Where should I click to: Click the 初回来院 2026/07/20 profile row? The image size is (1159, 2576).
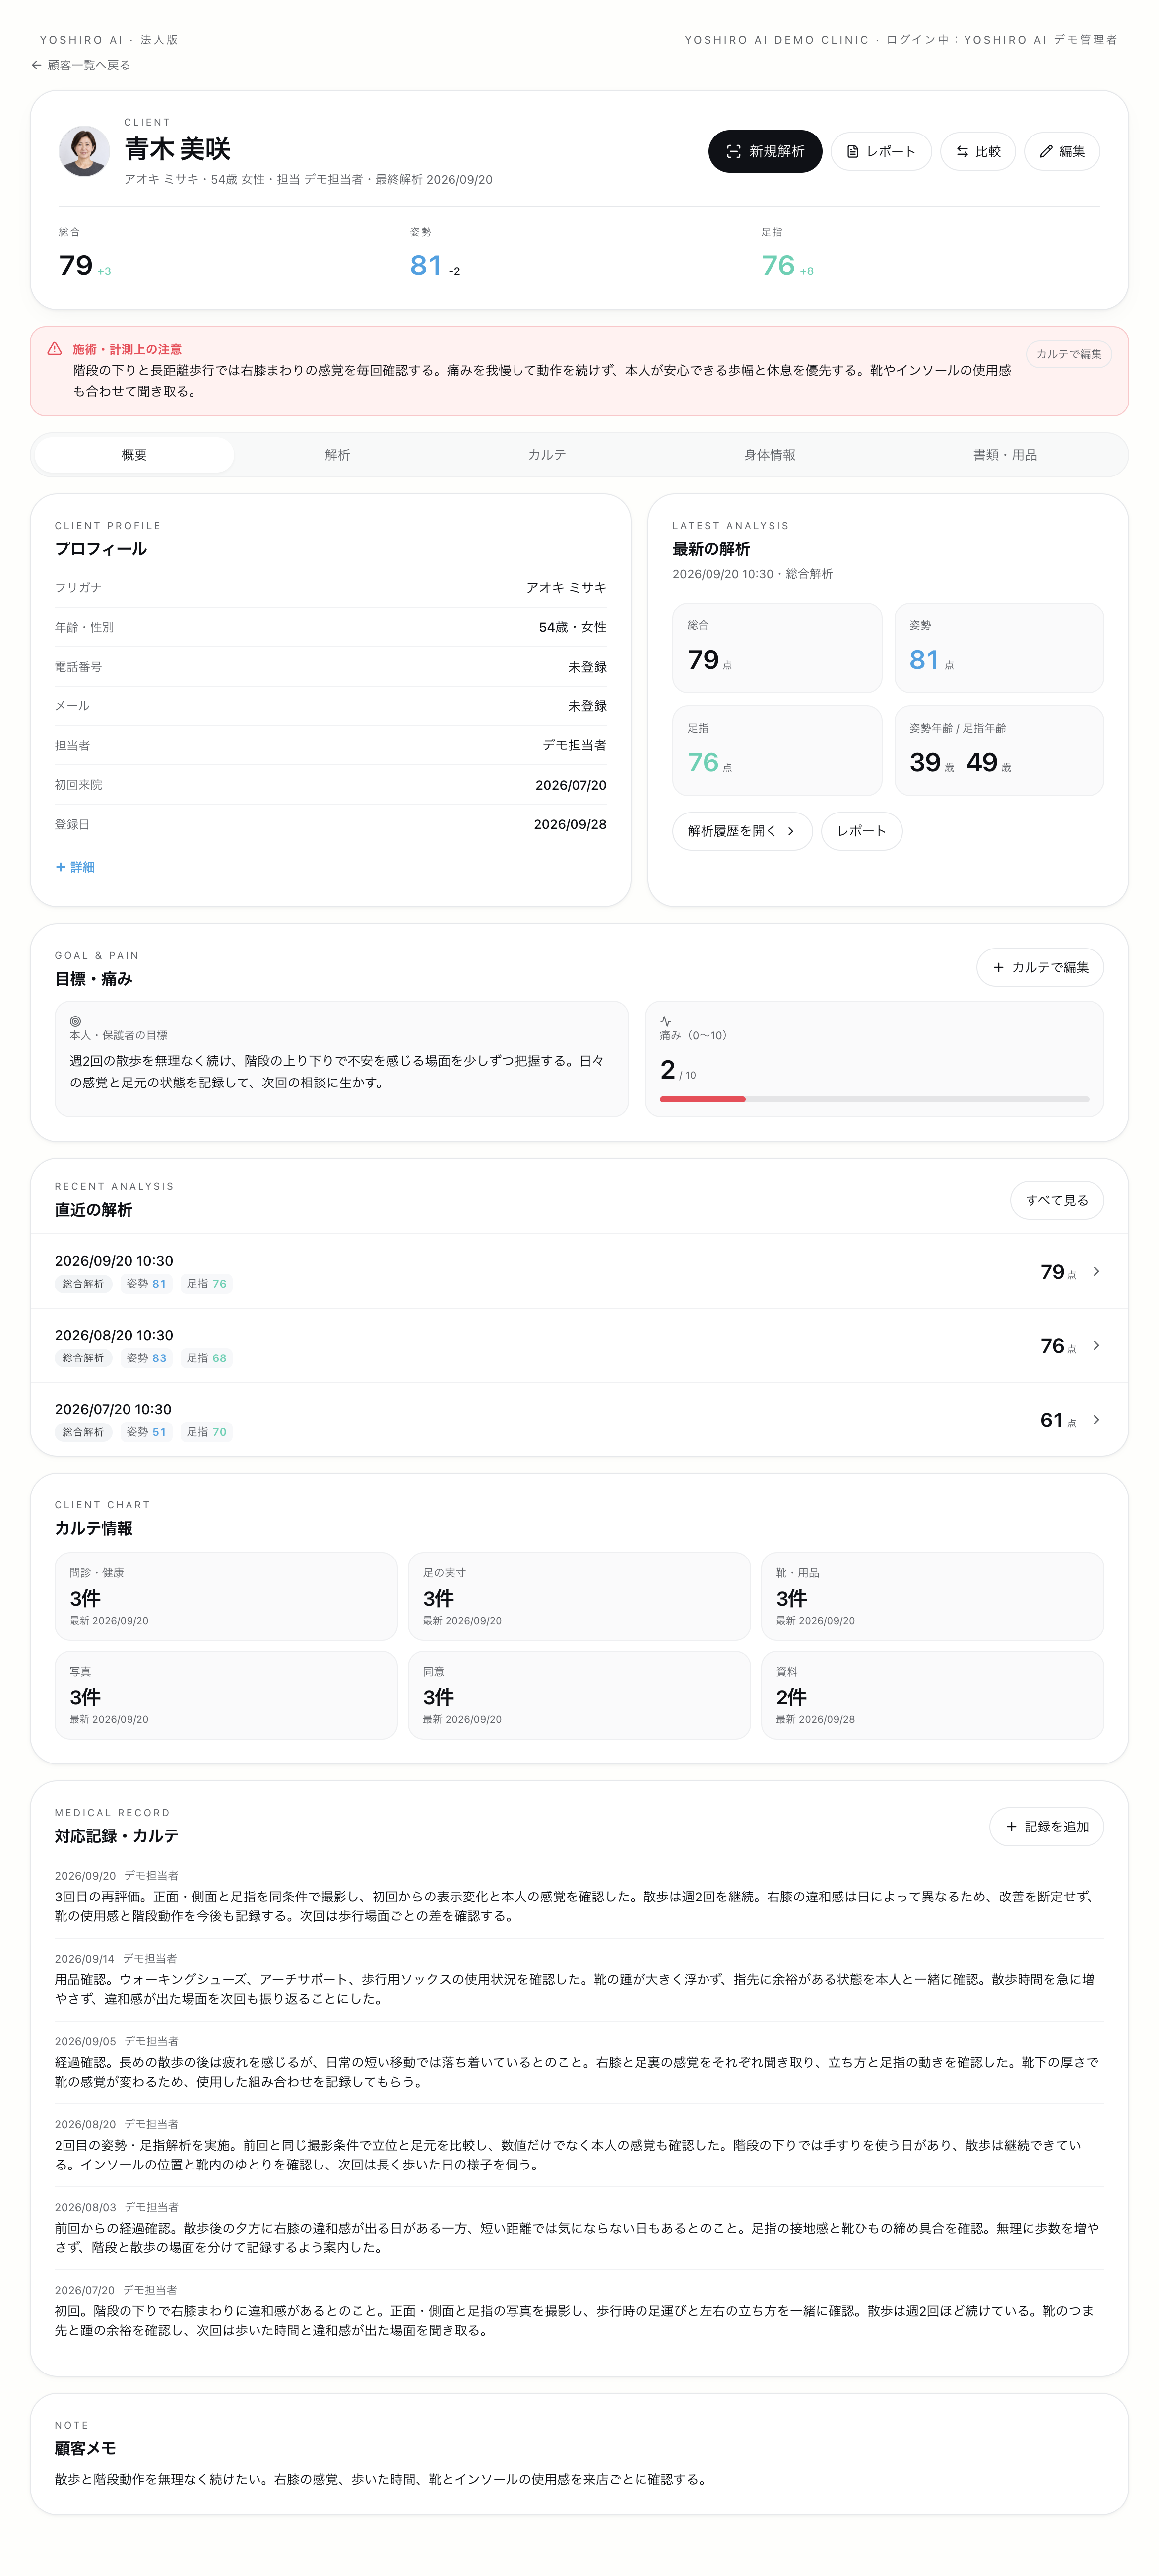(330, 785)
